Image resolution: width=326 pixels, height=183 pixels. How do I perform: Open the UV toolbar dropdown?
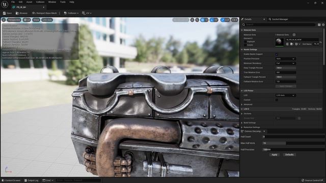pyautogui.click(x=87, y=13)
